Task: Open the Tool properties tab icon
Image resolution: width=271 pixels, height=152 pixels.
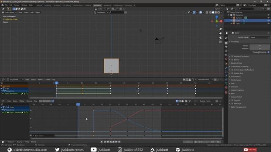Action: tap(226, 38)
